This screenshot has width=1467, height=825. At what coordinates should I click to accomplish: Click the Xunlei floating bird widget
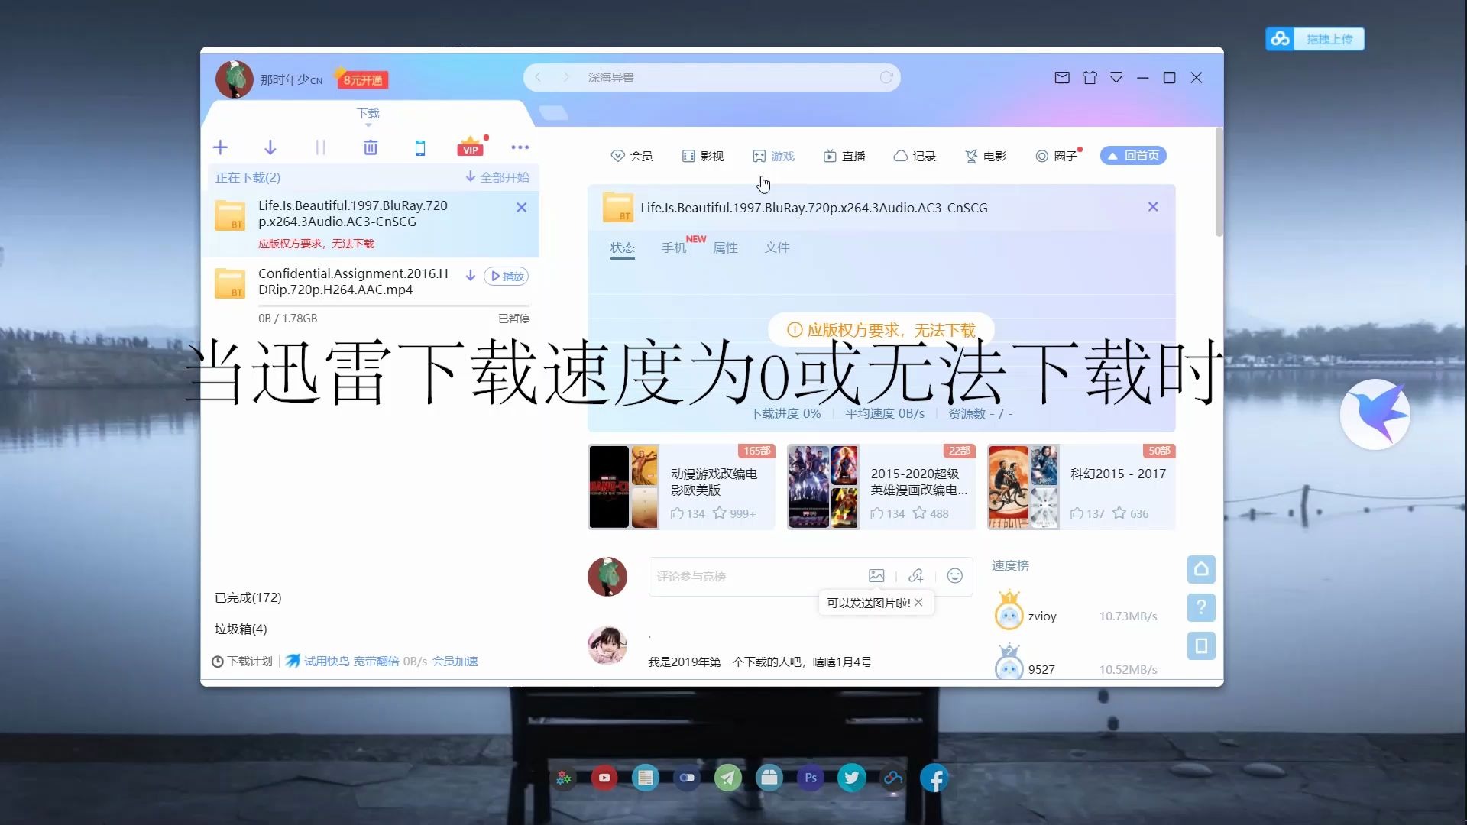(x=1375, y=415)
